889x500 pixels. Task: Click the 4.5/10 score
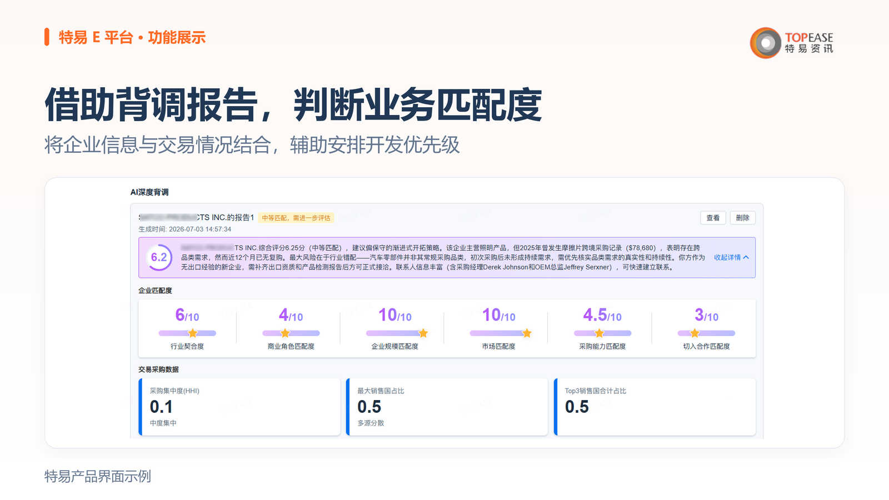[602, 315]
